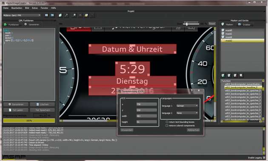Click the Abbrechen button in the OCR dialog

click(193, 130)
